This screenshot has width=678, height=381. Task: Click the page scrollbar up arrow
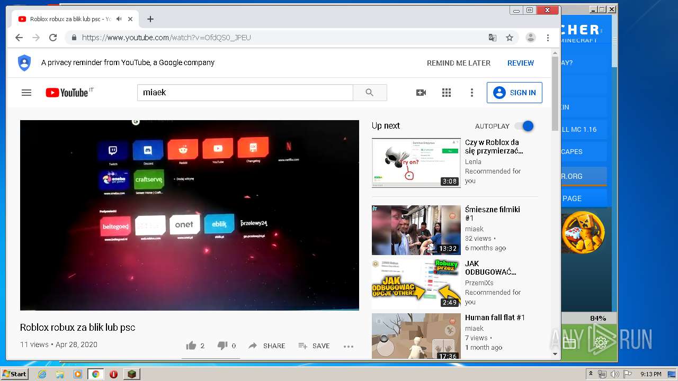coord(555,53)
